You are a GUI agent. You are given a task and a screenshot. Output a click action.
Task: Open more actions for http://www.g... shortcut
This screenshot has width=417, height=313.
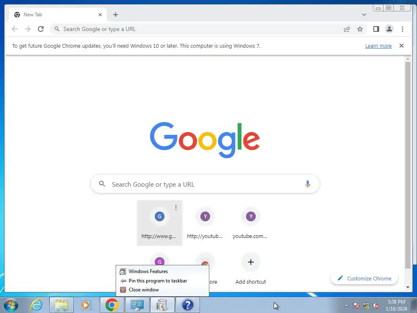176,207
